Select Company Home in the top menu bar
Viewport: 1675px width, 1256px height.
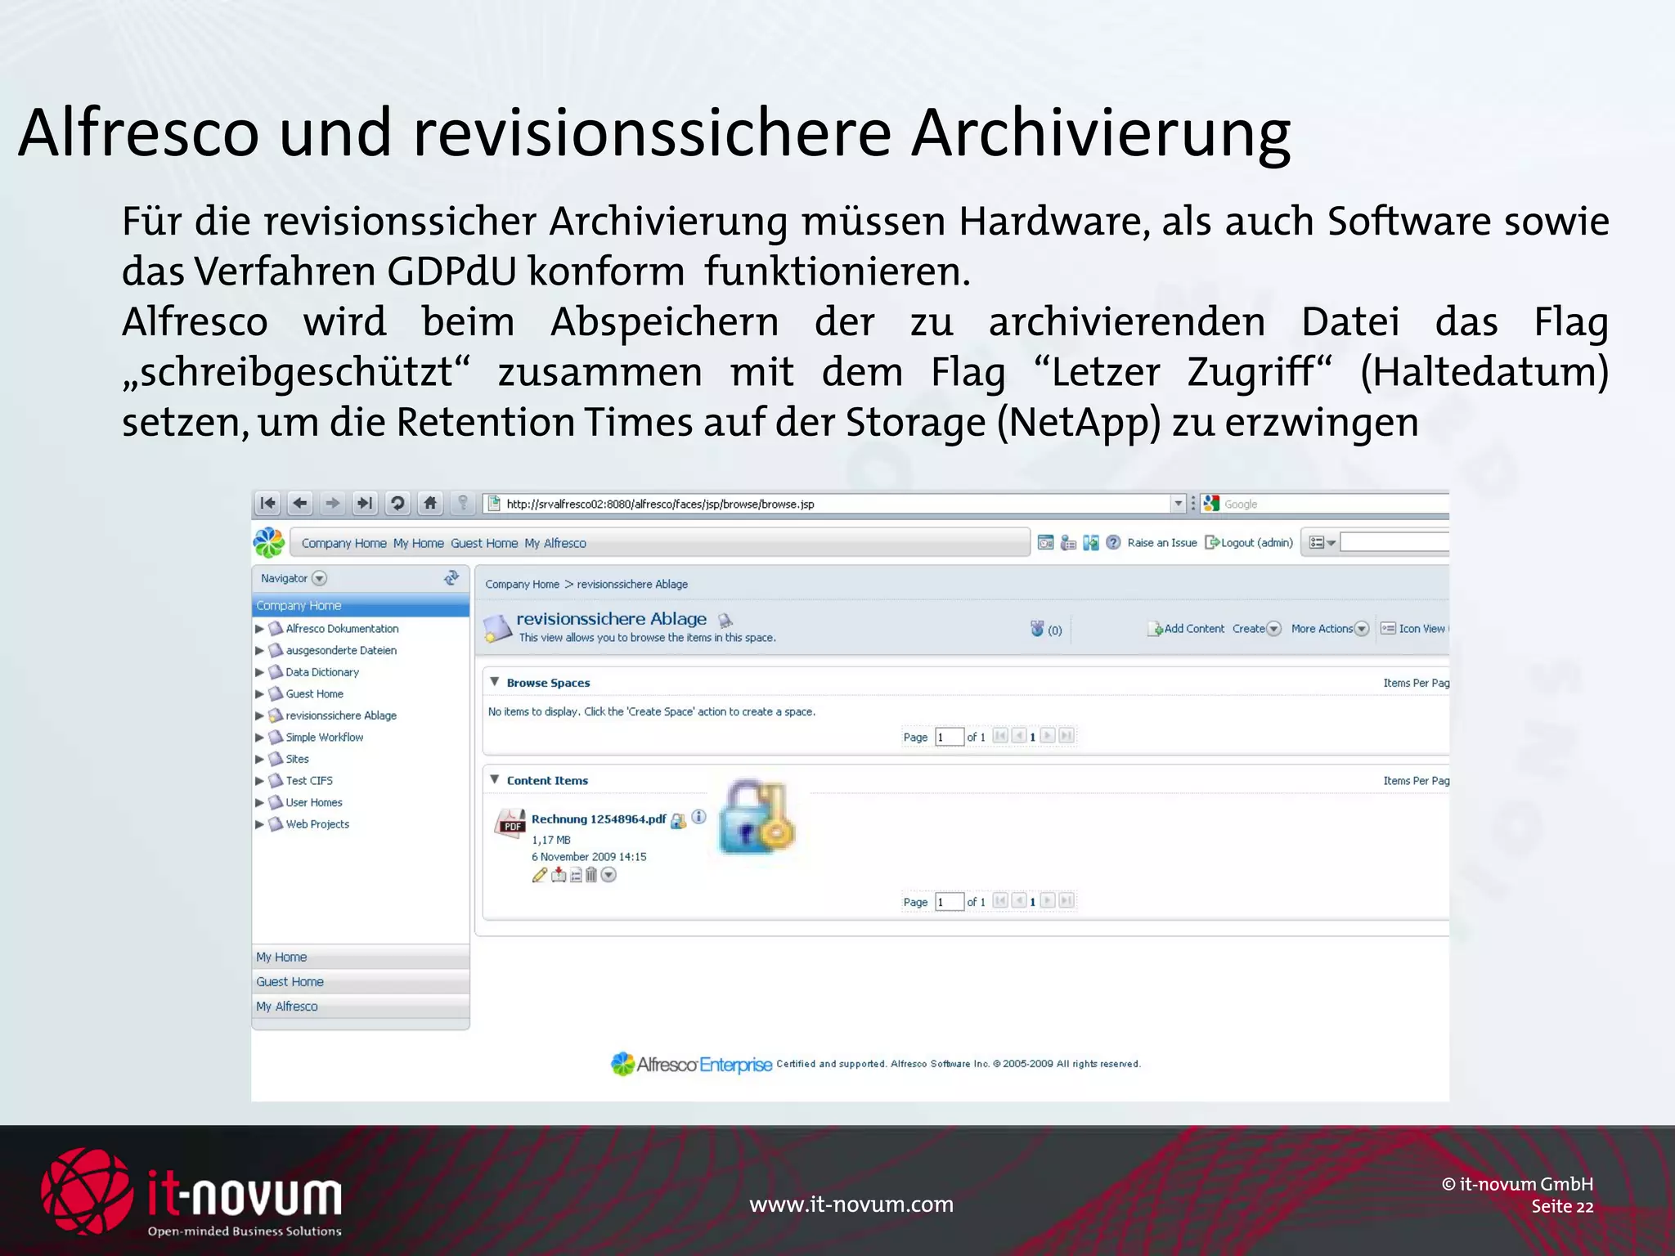[x=344, y=543]
